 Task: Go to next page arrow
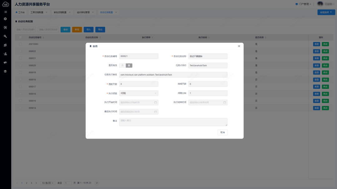[36, 183]
